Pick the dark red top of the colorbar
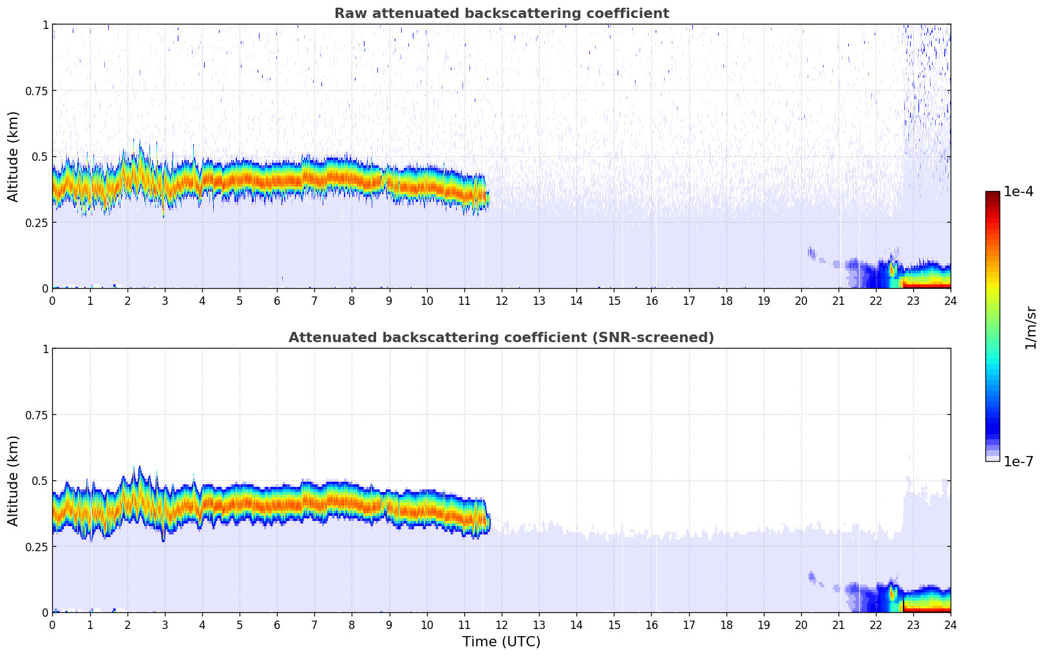1044x656 pixels. coord(992,195)
